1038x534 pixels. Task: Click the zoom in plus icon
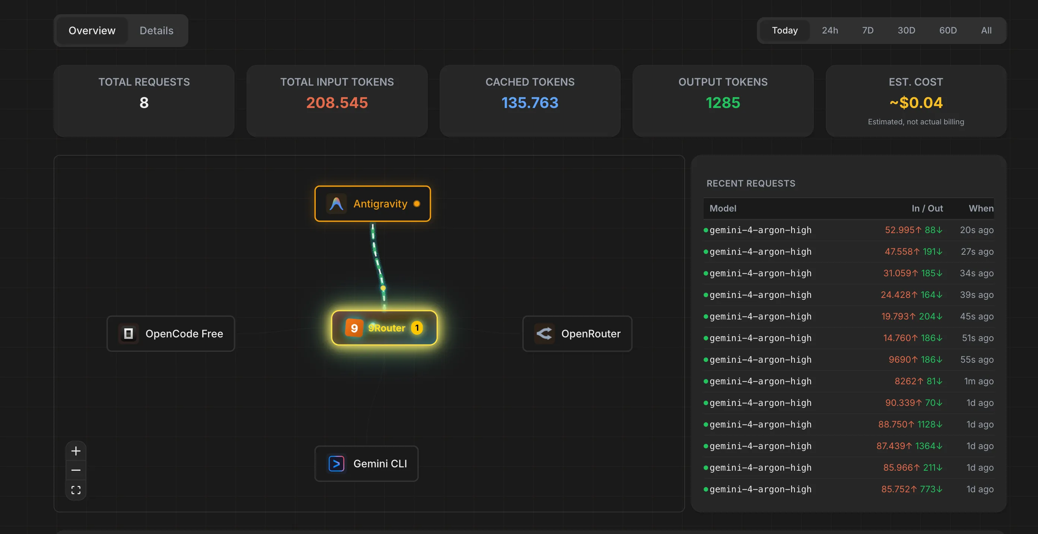pos(76,451)
